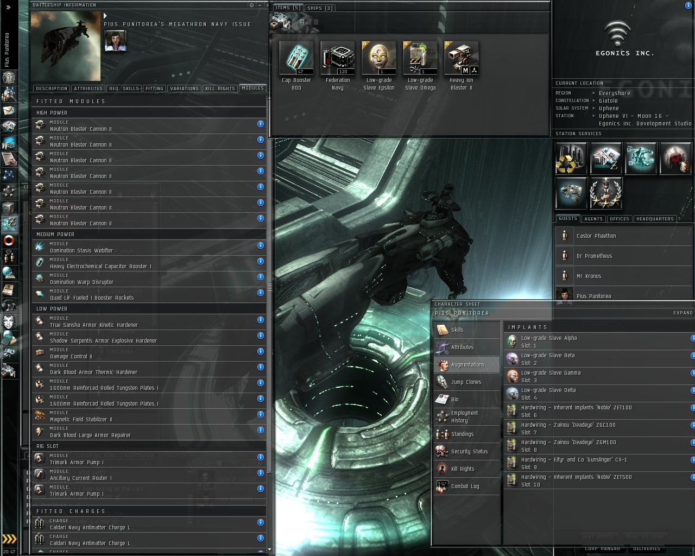Switch to the Agents tab
Image resolution: width=695 pixels, height=556 pixels.
[x=593, y=219]
